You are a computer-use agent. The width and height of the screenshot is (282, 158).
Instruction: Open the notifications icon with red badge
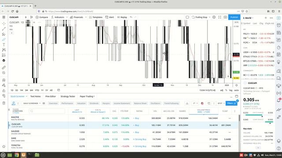coord(278,100)
